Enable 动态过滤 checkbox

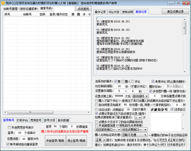tap(96, 109)
